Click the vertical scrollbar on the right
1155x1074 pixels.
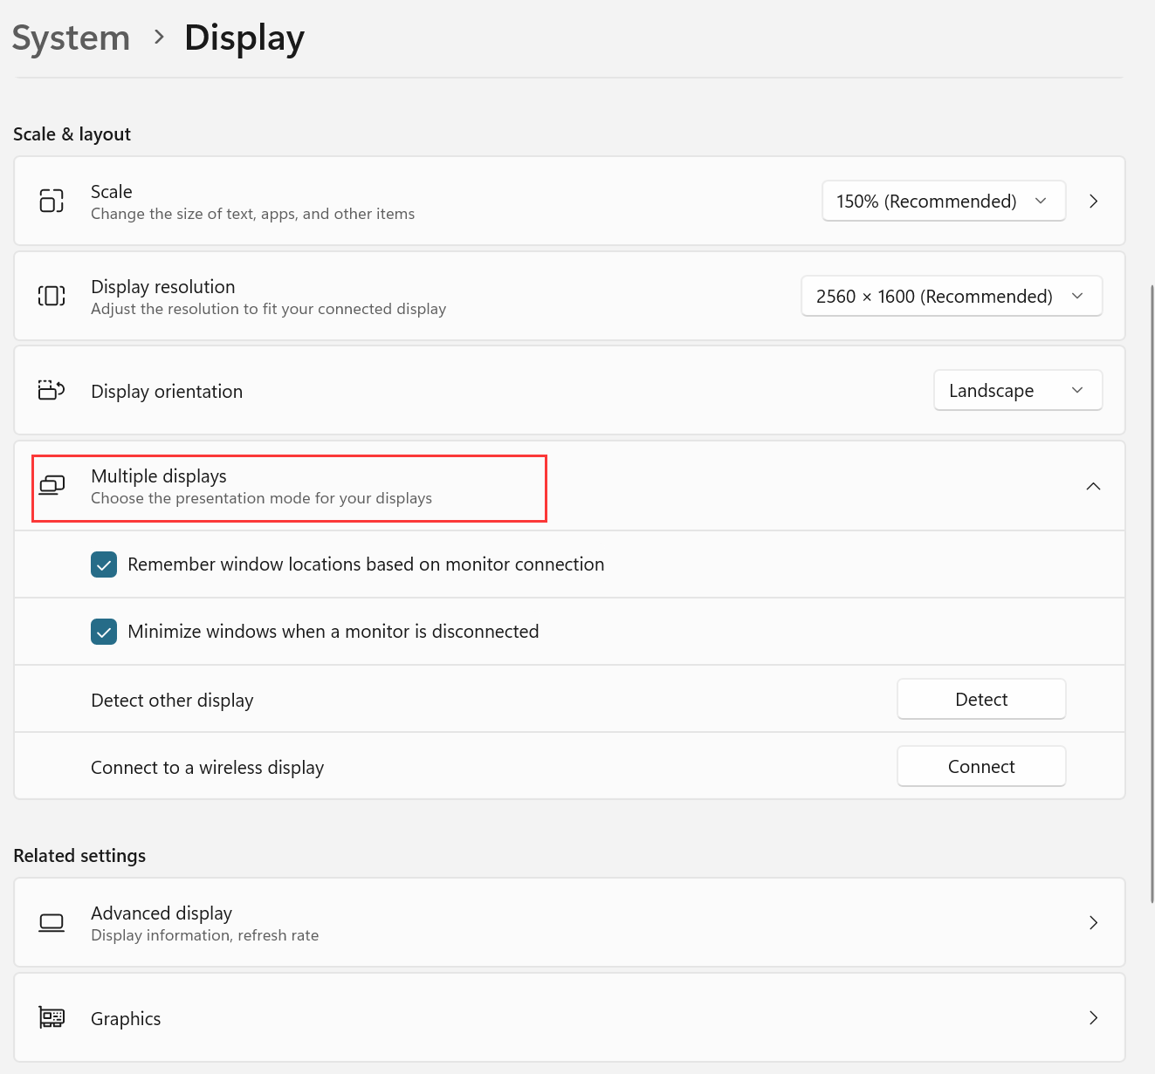(1152, 593)
